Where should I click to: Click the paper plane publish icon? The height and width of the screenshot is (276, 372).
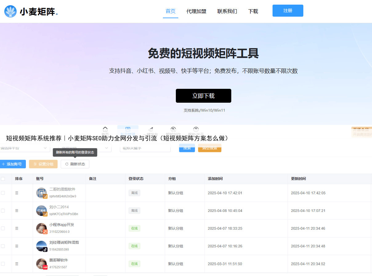click(150, 129)
